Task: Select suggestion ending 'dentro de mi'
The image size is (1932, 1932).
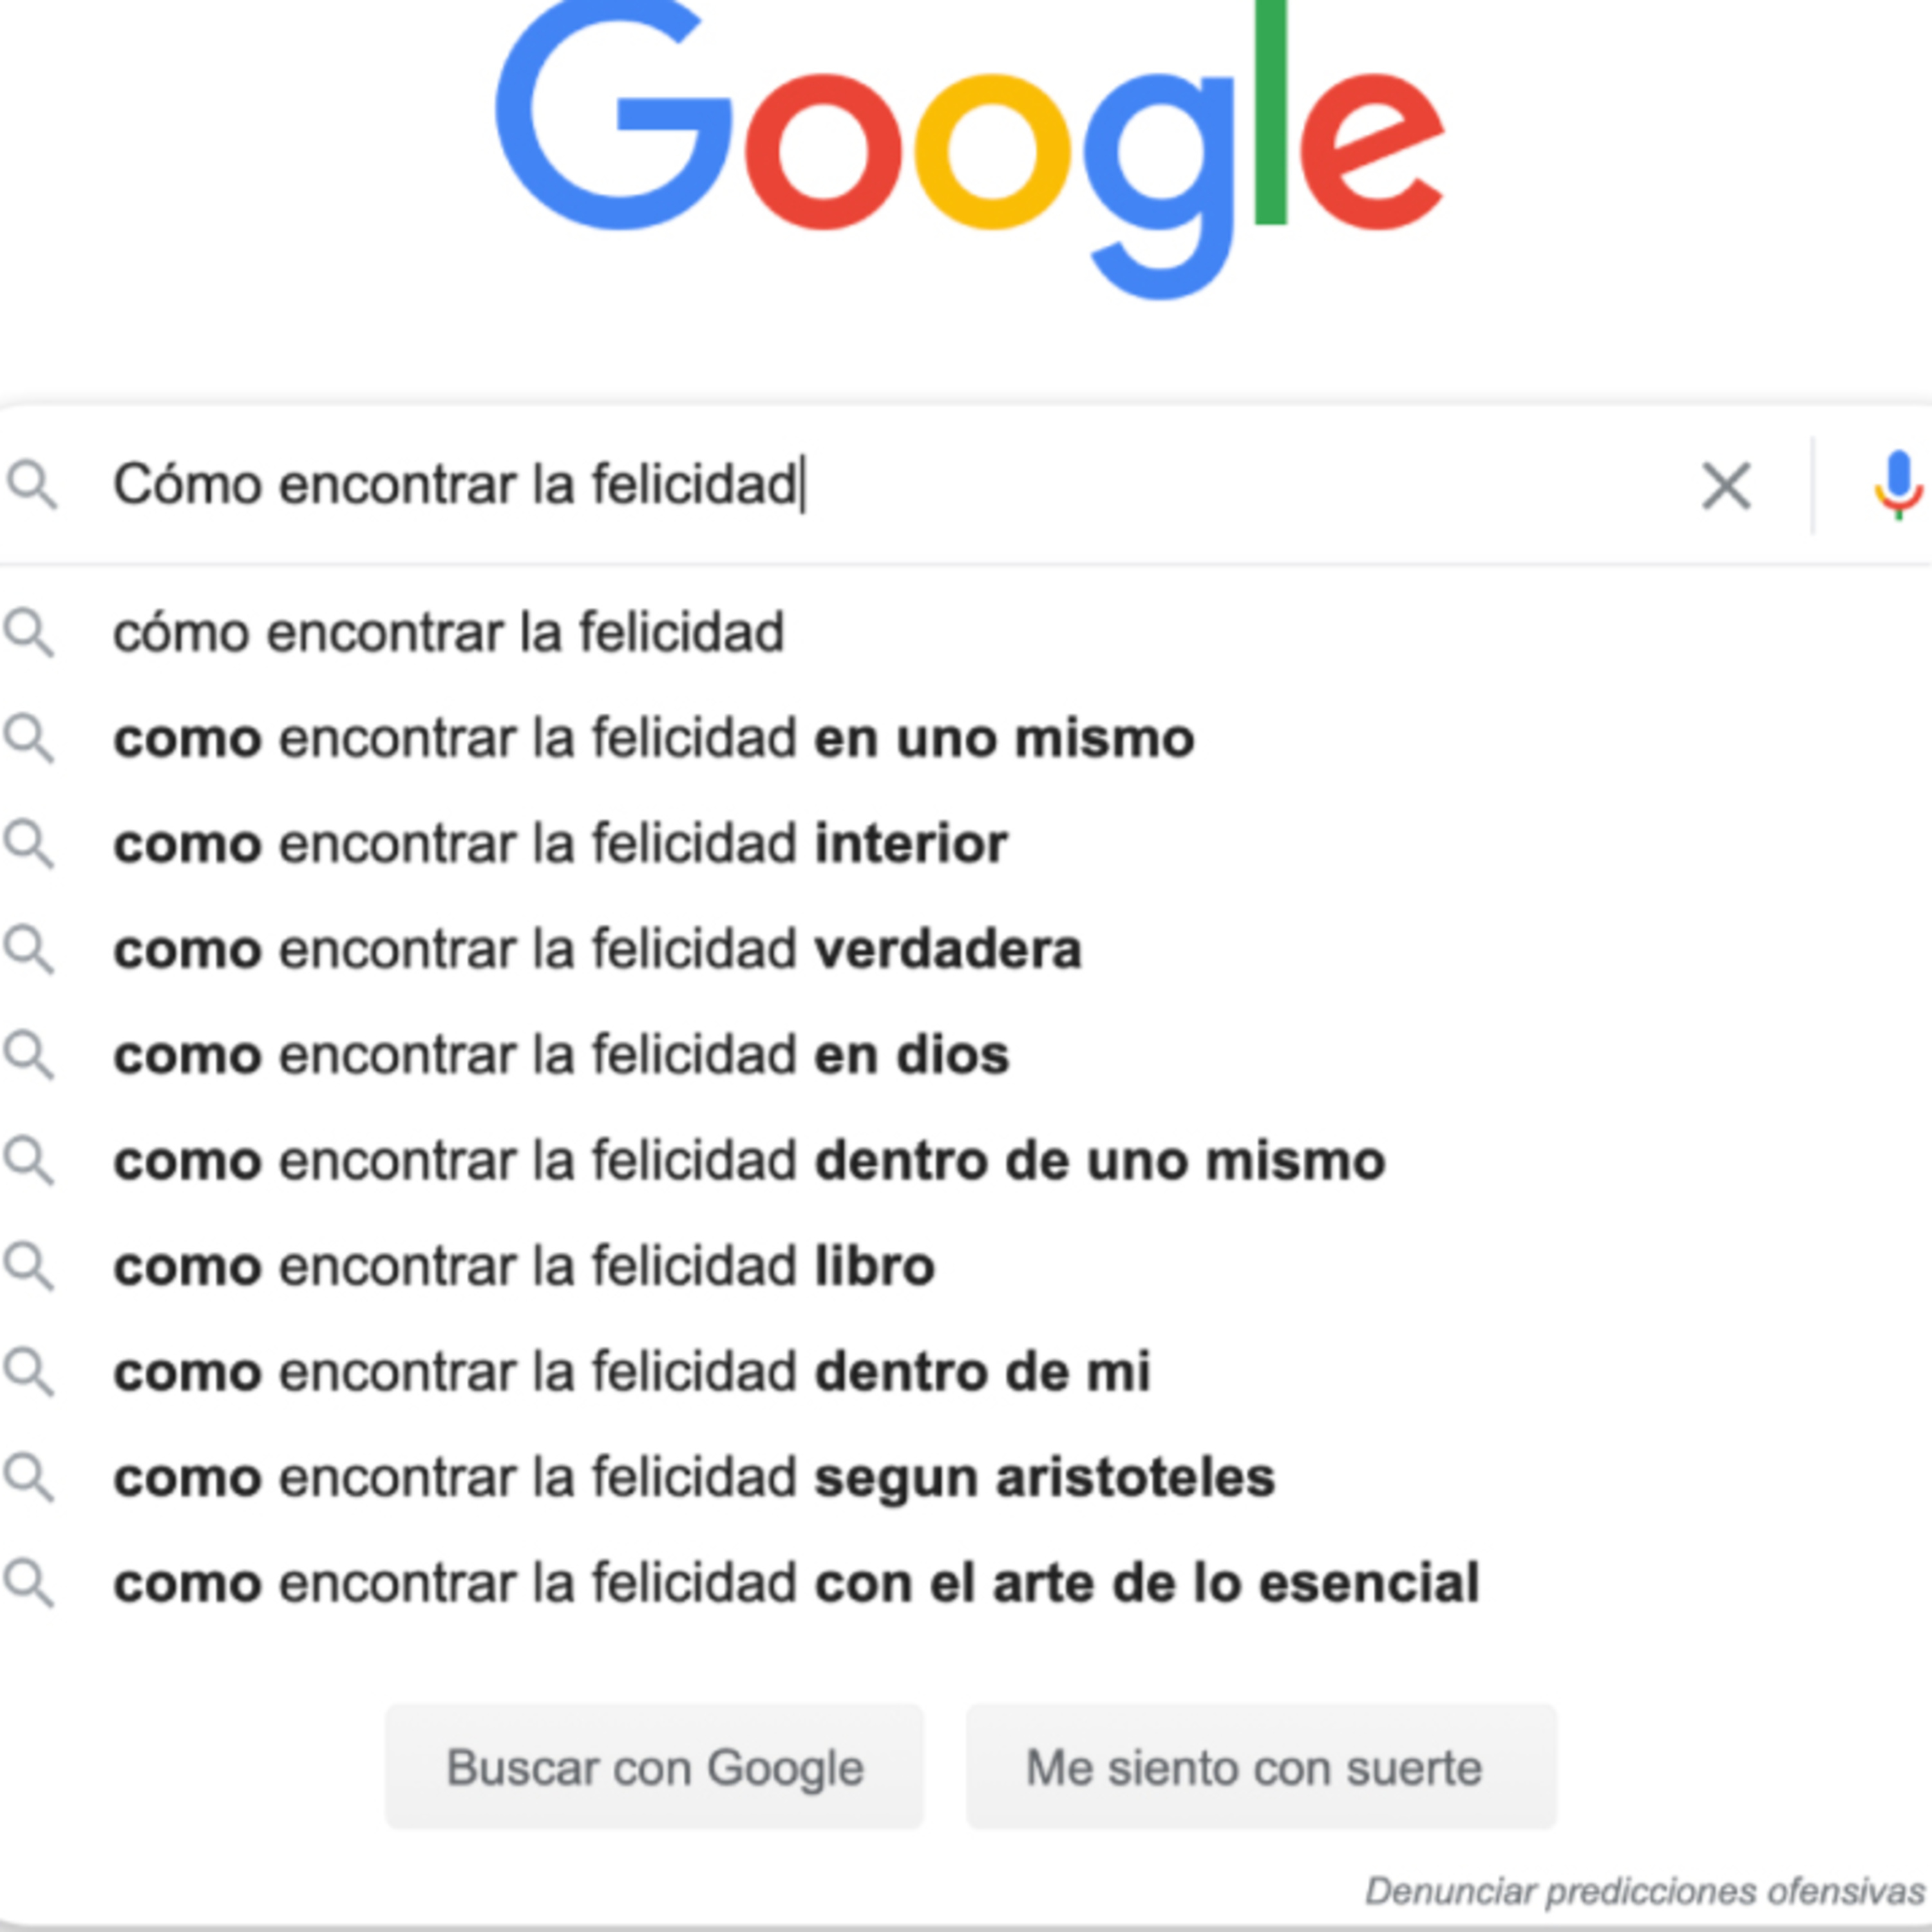Action: tap(631, 1372)
